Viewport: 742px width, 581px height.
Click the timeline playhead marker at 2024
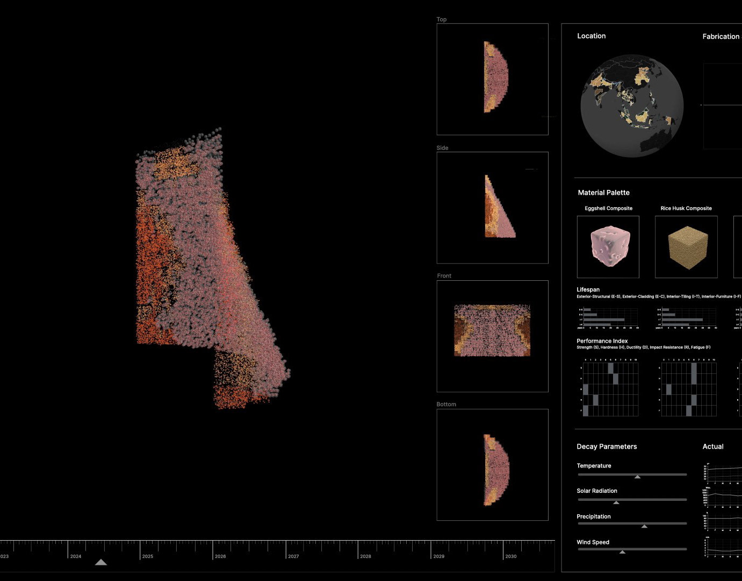tap(100, 562)
